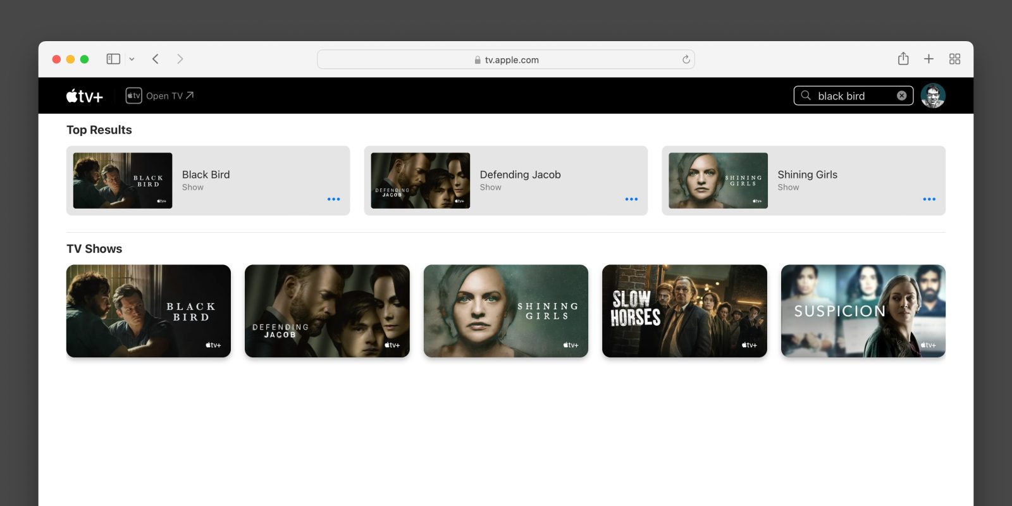Open Slow Horses show thumbnail

tap(684, 311)
